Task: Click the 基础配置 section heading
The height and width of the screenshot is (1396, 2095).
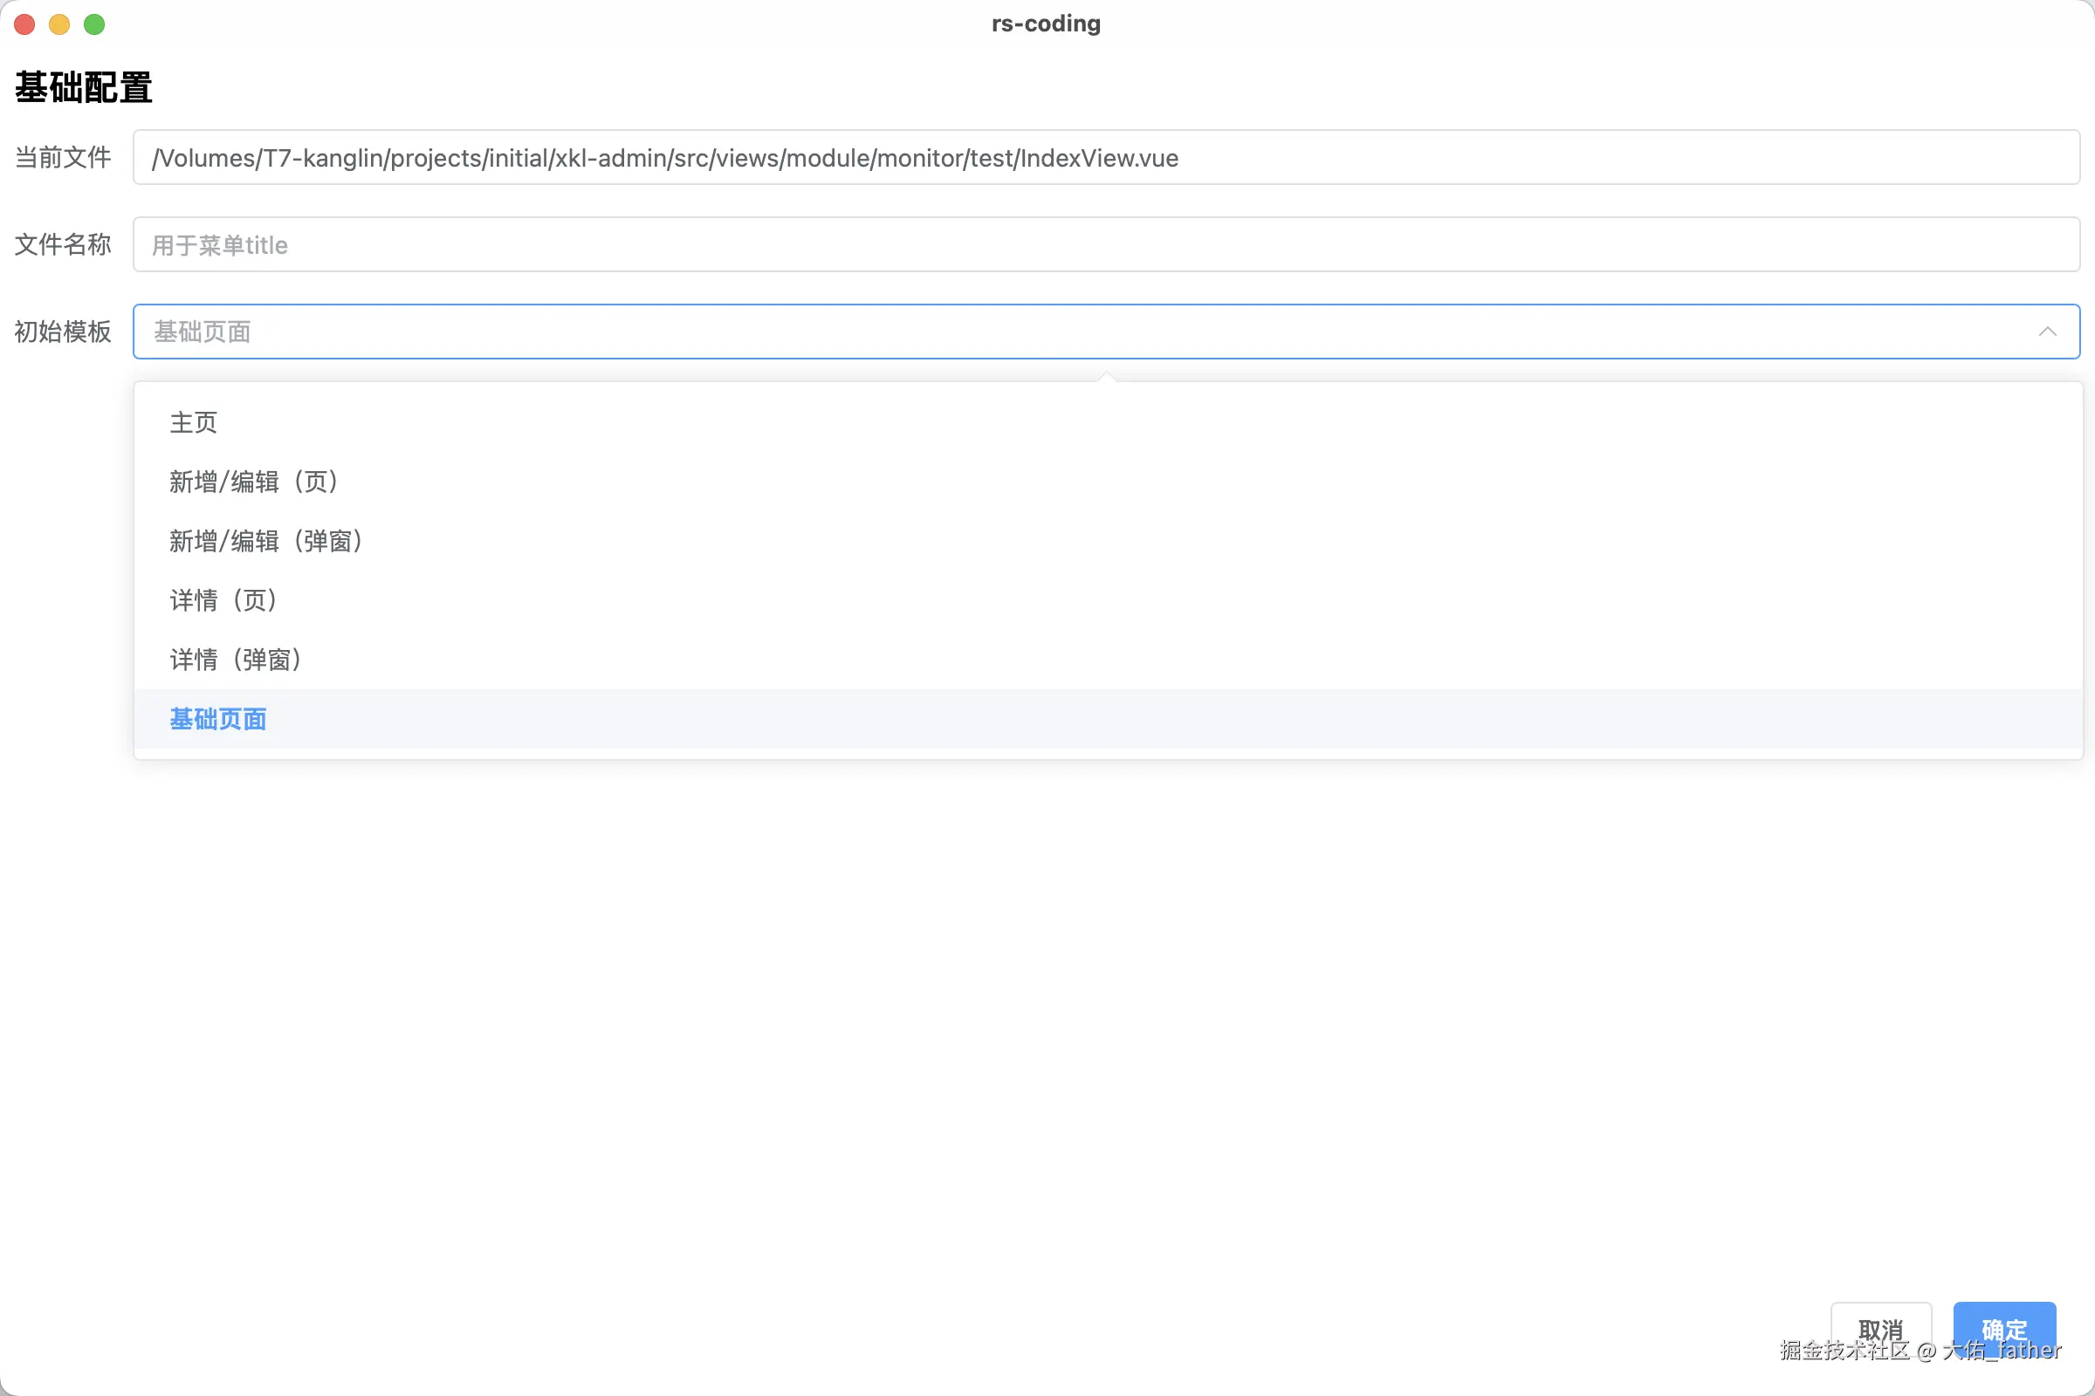Action: [83, 87]
